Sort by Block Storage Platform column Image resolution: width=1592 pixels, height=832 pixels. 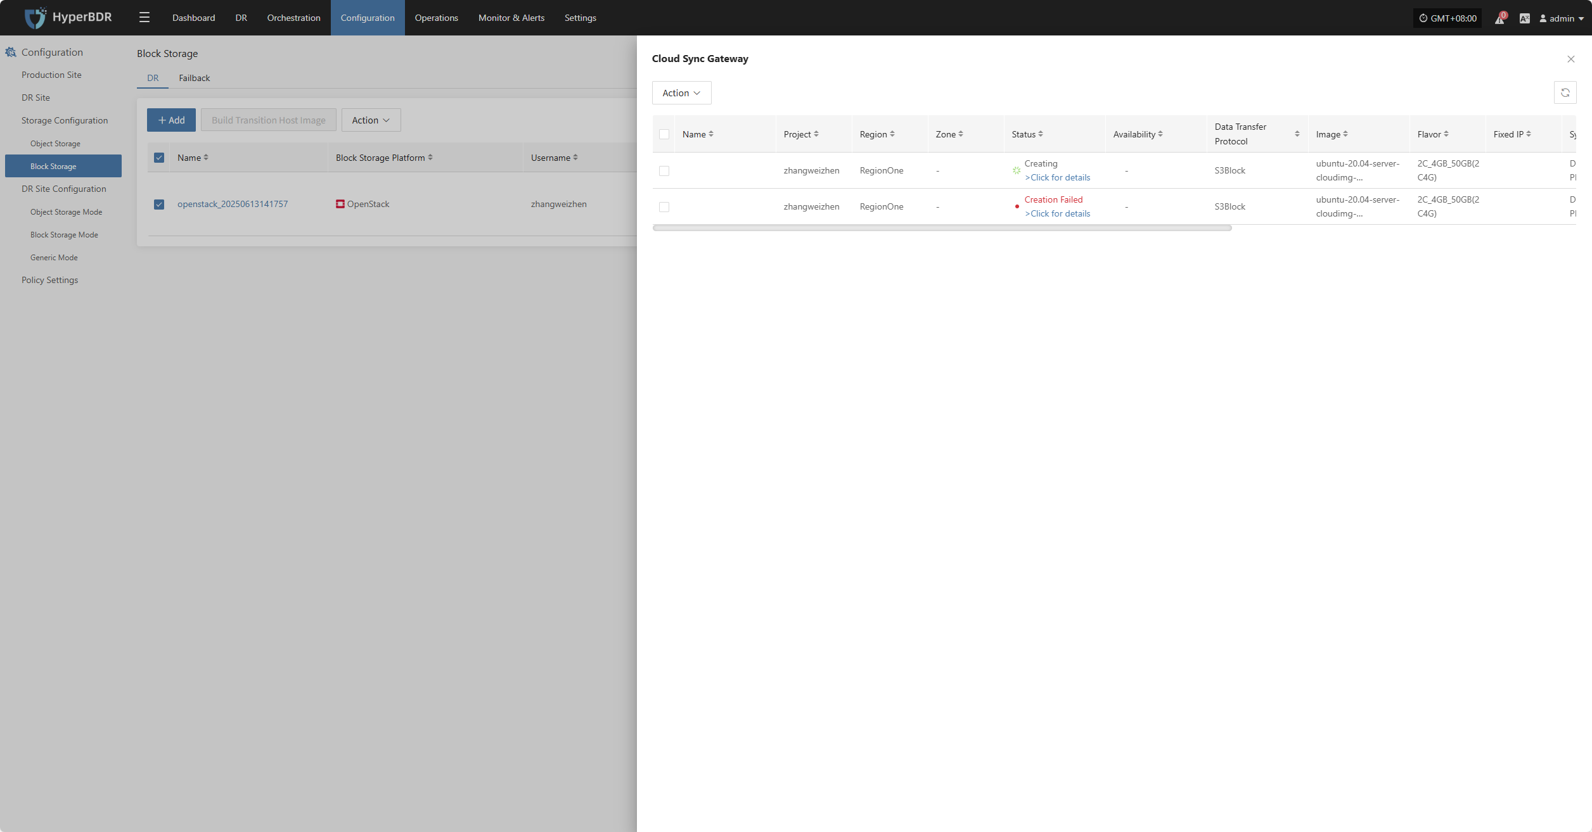click(430, 158)
